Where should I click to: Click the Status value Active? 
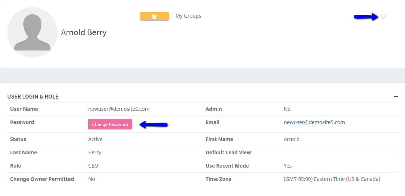(x=95, y=139)
